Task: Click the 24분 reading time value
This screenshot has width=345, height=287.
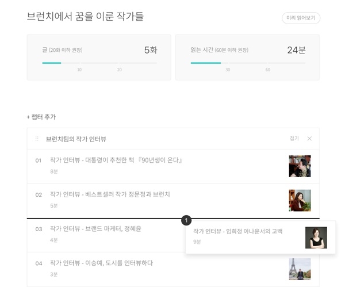Action: (x=296, y=50)
